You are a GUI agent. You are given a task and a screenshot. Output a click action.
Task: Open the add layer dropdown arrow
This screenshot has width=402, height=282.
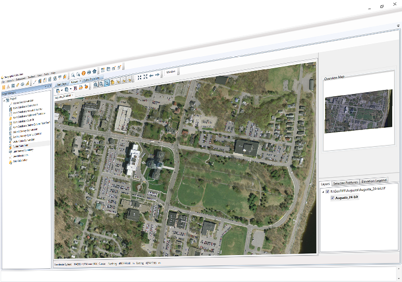click(x=61, y=91)
